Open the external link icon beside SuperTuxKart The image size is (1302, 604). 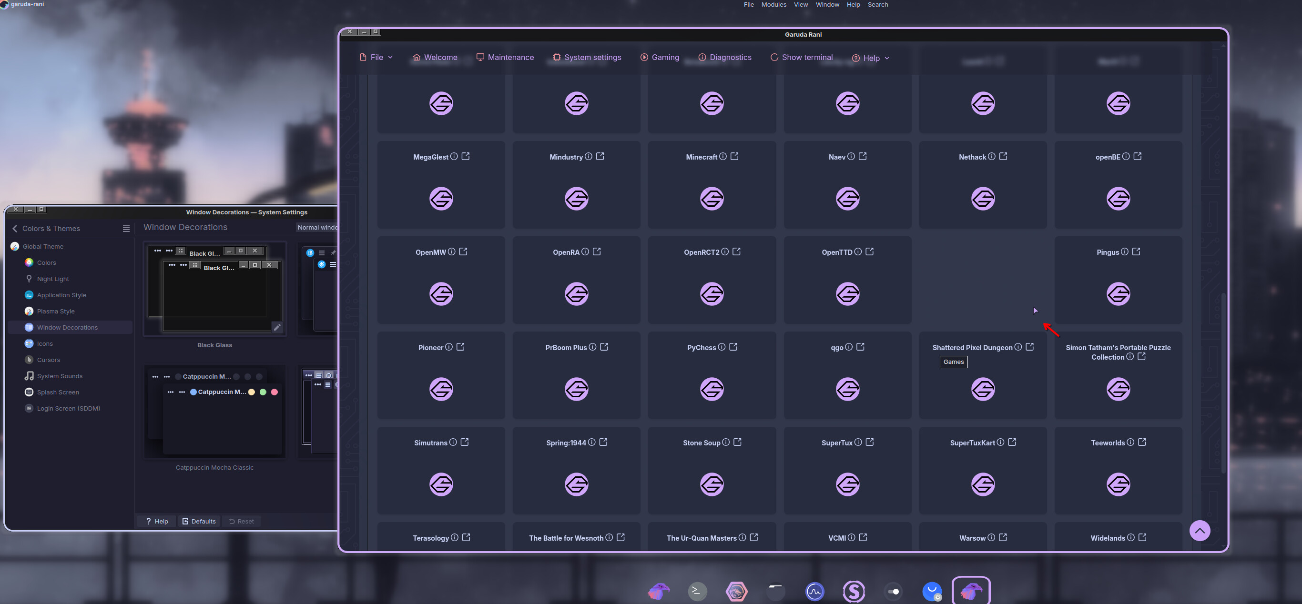(x=1012, y=443)
